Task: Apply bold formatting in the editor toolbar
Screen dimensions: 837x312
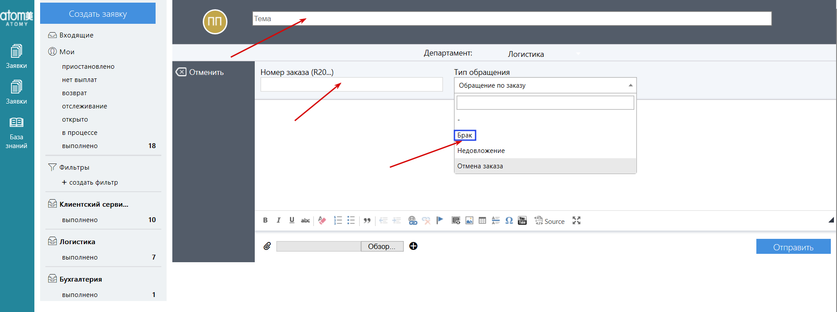Action: click(x=265, y=220)
